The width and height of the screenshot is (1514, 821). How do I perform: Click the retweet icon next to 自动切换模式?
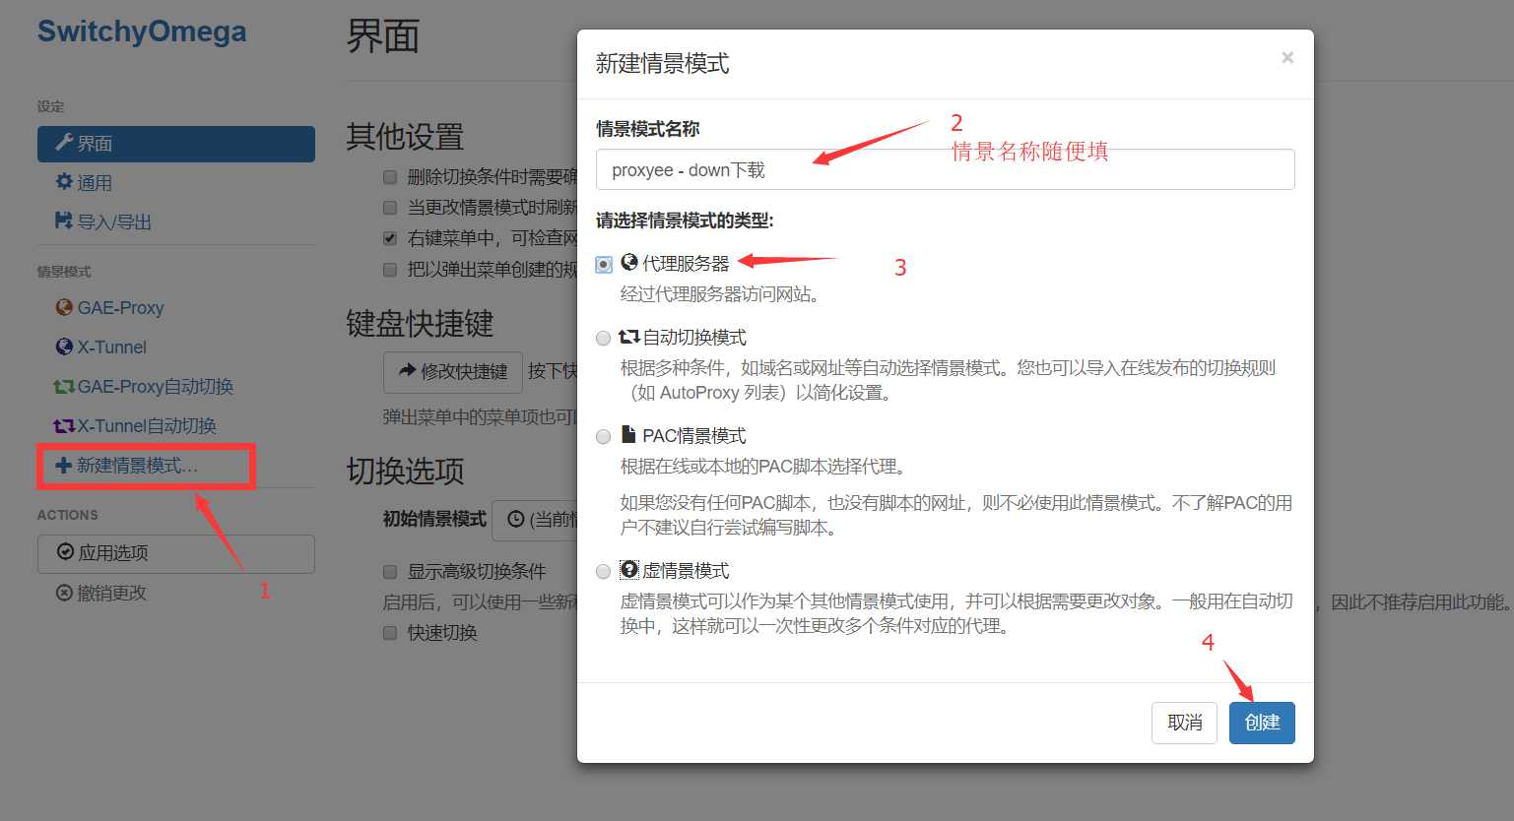pyautogui.click(x=629, y=337)
